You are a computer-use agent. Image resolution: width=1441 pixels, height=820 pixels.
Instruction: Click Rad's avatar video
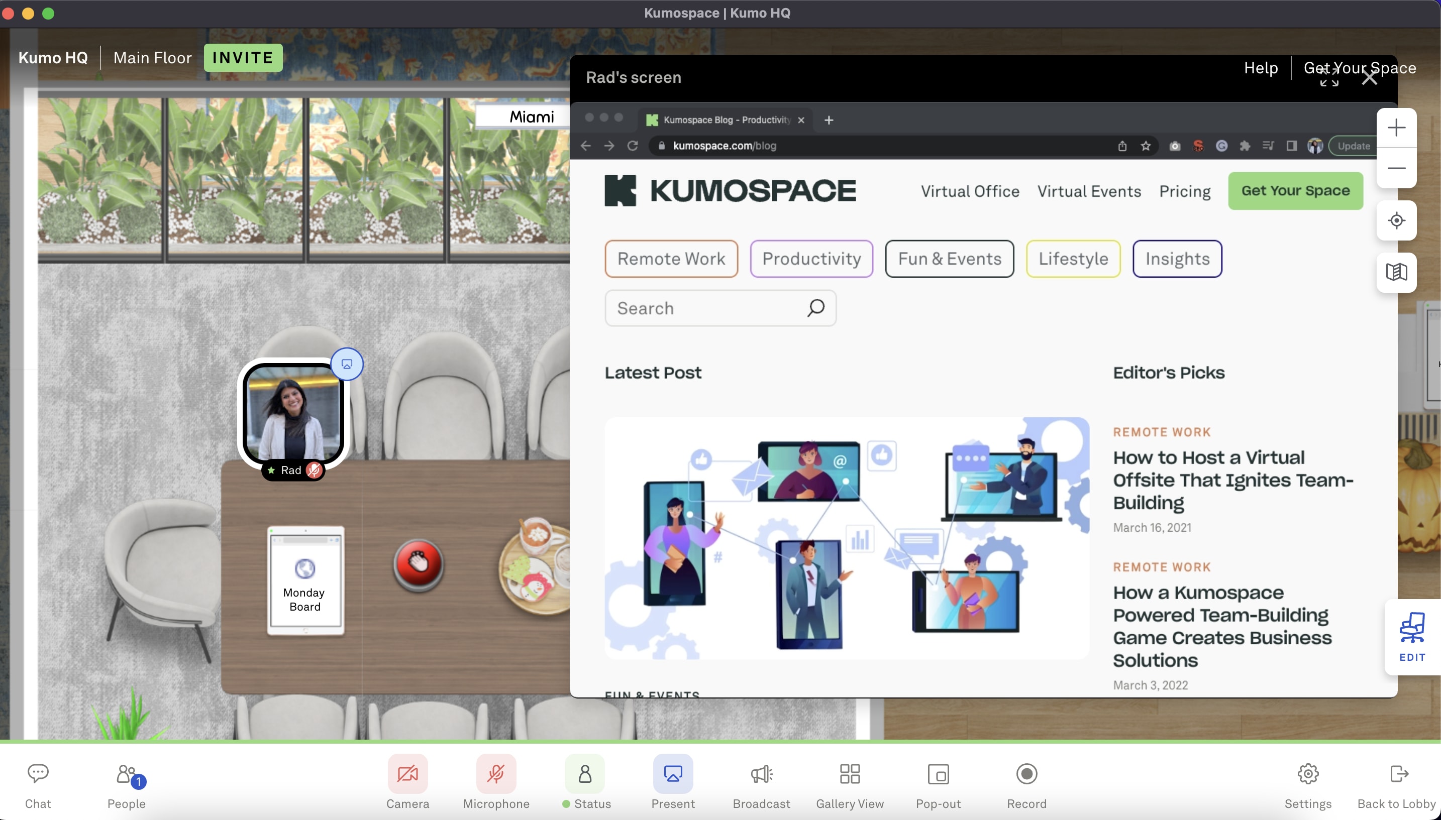click(x=293, y=413)
